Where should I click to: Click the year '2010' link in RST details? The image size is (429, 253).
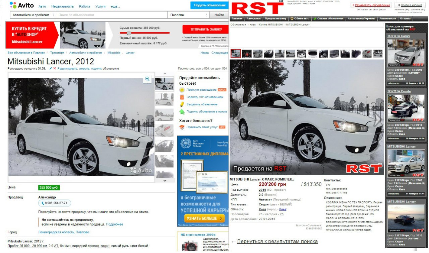pyautogui.click(x=262, y=190)
